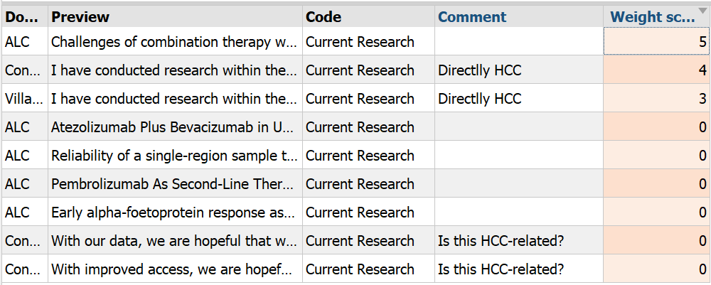This screenshot has height=285, width=711.
Task: Select the With our data preview row
Action: coord(355,241)
